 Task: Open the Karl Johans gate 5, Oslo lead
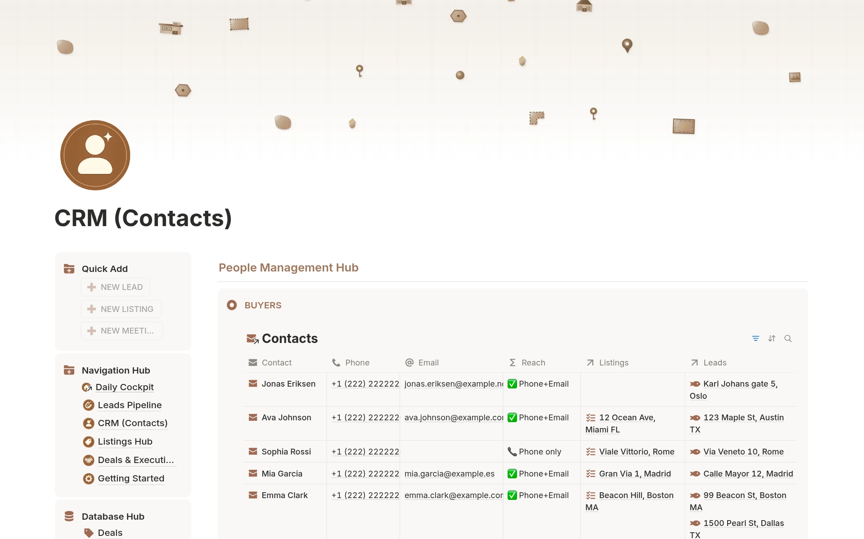[x=734, y=390]
